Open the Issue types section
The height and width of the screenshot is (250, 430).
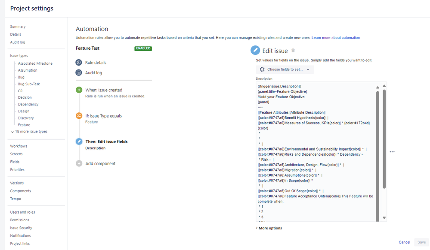pyautogui.click(x=19, y=56)
